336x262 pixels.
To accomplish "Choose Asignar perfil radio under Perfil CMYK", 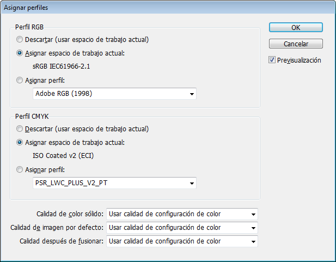I will [20, 170].
